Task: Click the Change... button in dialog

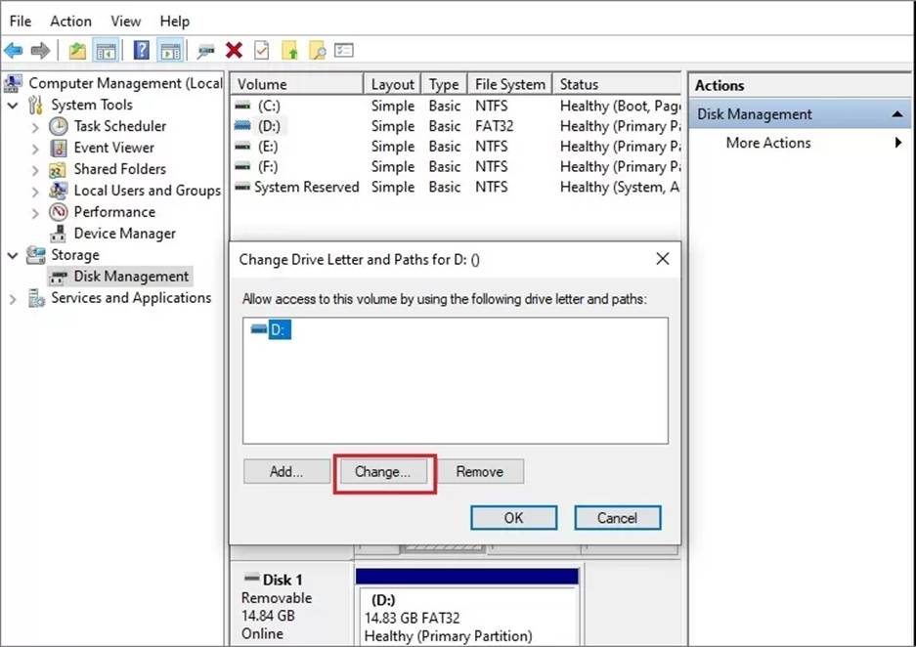Action: pyautogui.click(x=382, y=472)
